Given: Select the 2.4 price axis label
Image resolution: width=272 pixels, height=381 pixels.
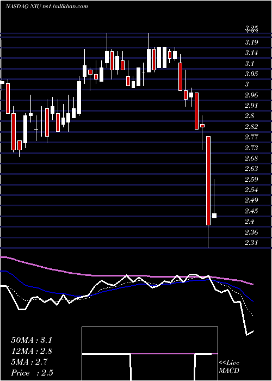Looking at the screenshot, I should point(249,222).
